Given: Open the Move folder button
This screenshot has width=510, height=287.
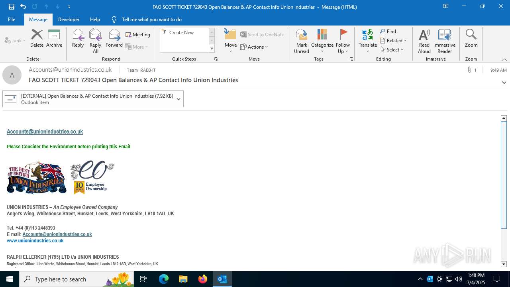Looking at the screenshot, I should (231, 41).
